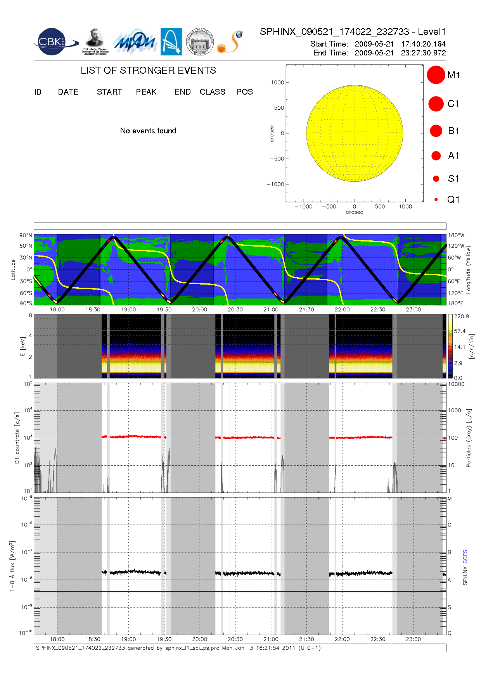Click the small red Q1 legend dot
The image size is (481, 680).
[x=436, y=199]
